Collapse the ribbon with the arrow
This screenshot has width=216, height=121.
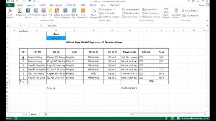pyautogui.click(x=207, y=21)
